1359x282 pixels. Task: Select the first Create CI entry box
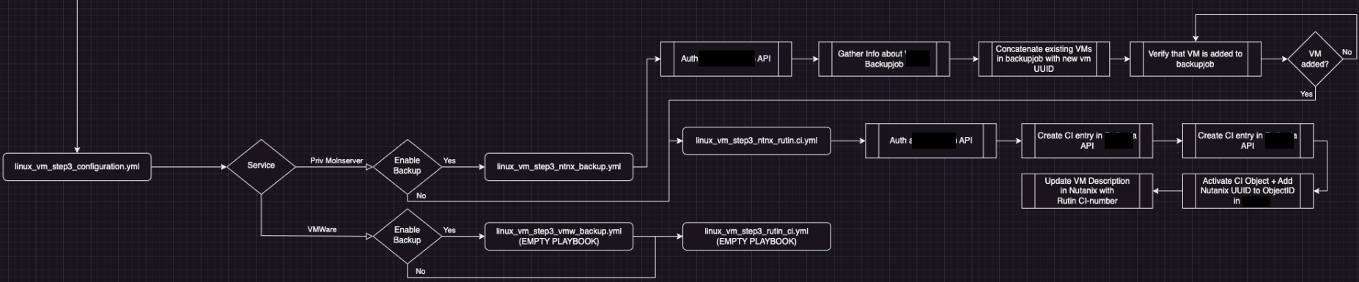tap(1087, 141)
